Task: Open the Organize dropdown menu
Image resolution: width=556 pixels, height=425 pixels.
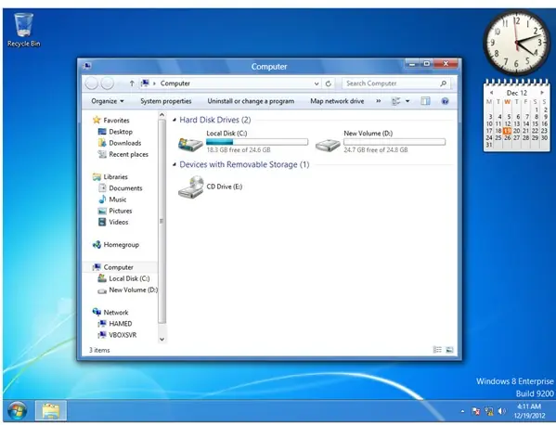Action: tap(108, 101)
